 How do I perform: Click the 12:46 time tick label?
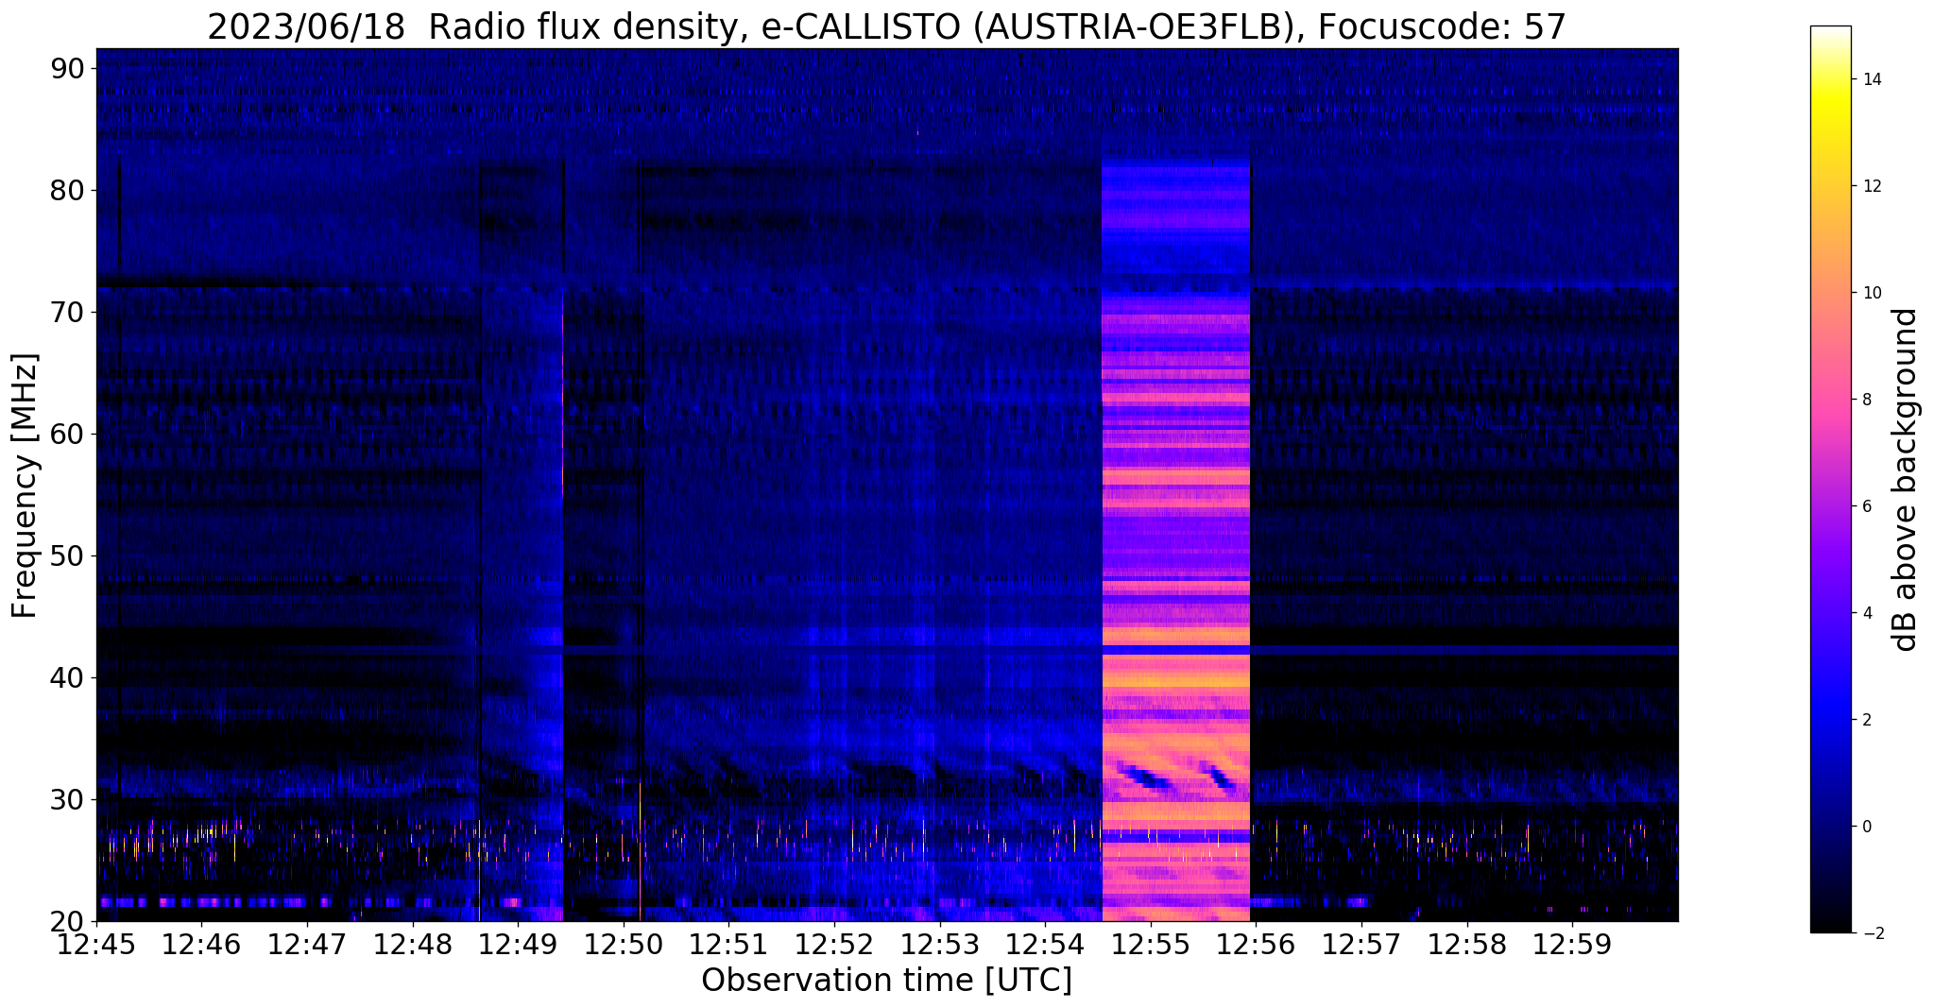pyautogui.click(x=201, y=945)
